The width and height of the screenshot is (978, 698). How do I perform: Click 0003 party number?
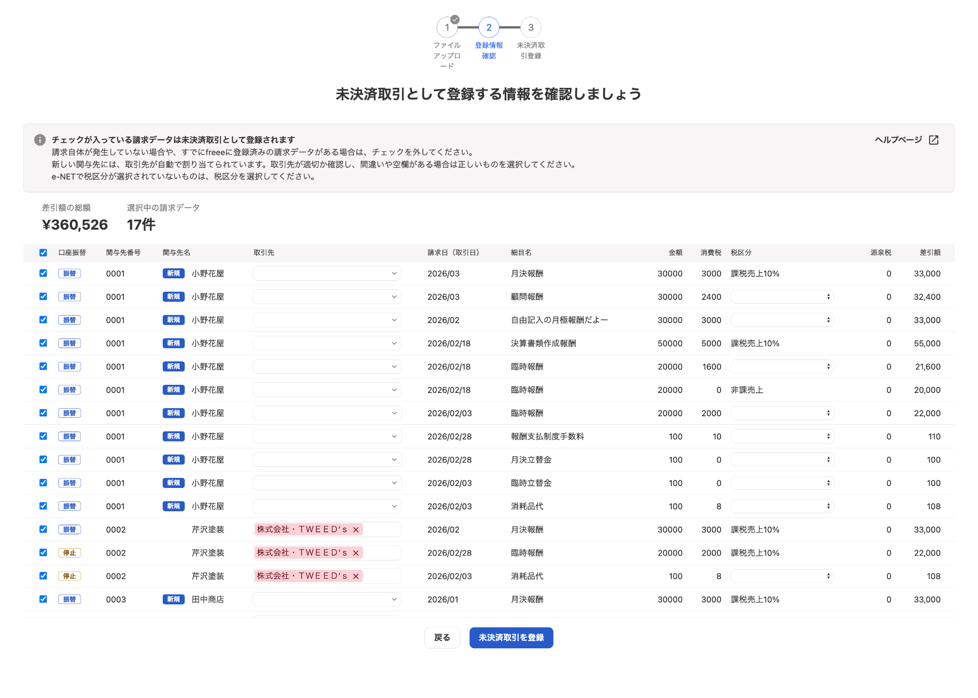coord(116,600)
